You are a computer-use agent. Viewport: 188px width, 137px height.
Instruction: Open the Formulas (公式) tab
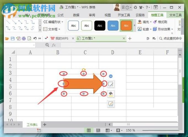(x=60, y=15)
